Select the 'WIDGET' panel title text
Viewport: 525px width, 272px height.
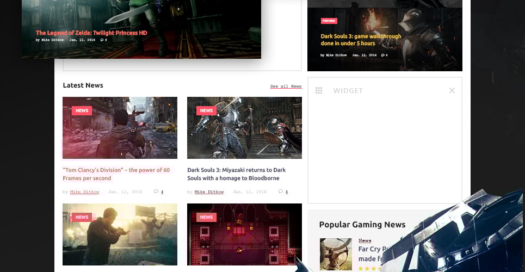(x=348, y=90)
